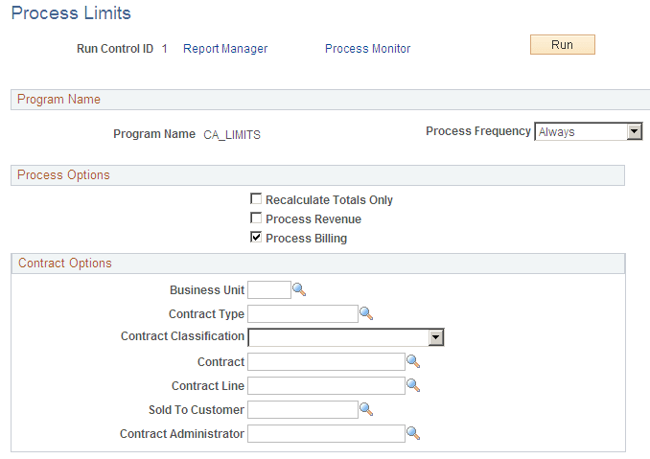Open the Contract Line lookup icon
Screen dimensions: 650x459
[413, 385]
